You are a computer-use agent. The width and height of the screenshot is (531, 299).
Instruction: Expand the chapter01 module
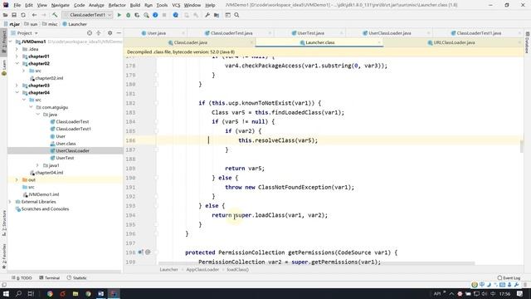pos(17,56)
